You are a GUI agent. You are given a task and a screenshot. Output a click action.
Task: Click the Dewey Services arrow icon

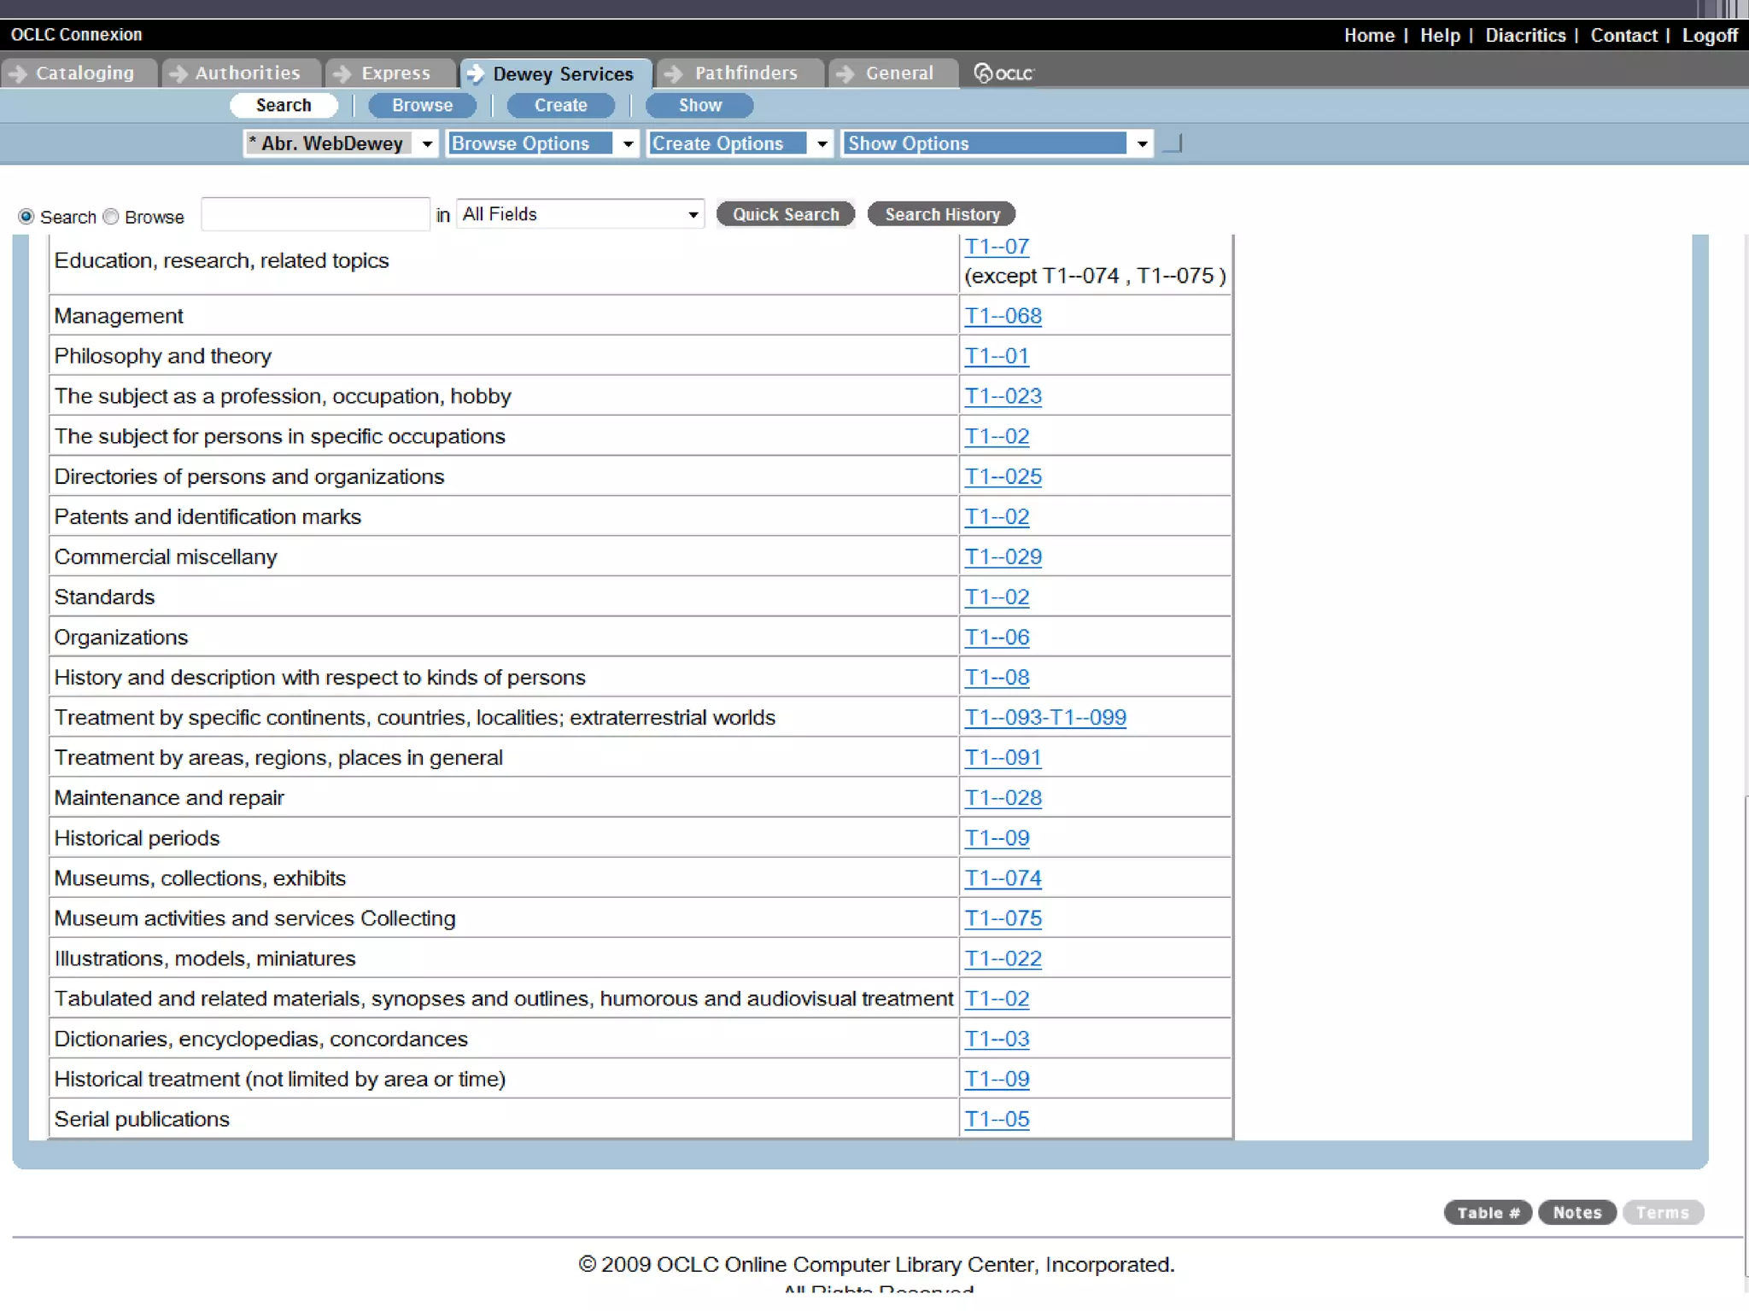click(475, 73)
